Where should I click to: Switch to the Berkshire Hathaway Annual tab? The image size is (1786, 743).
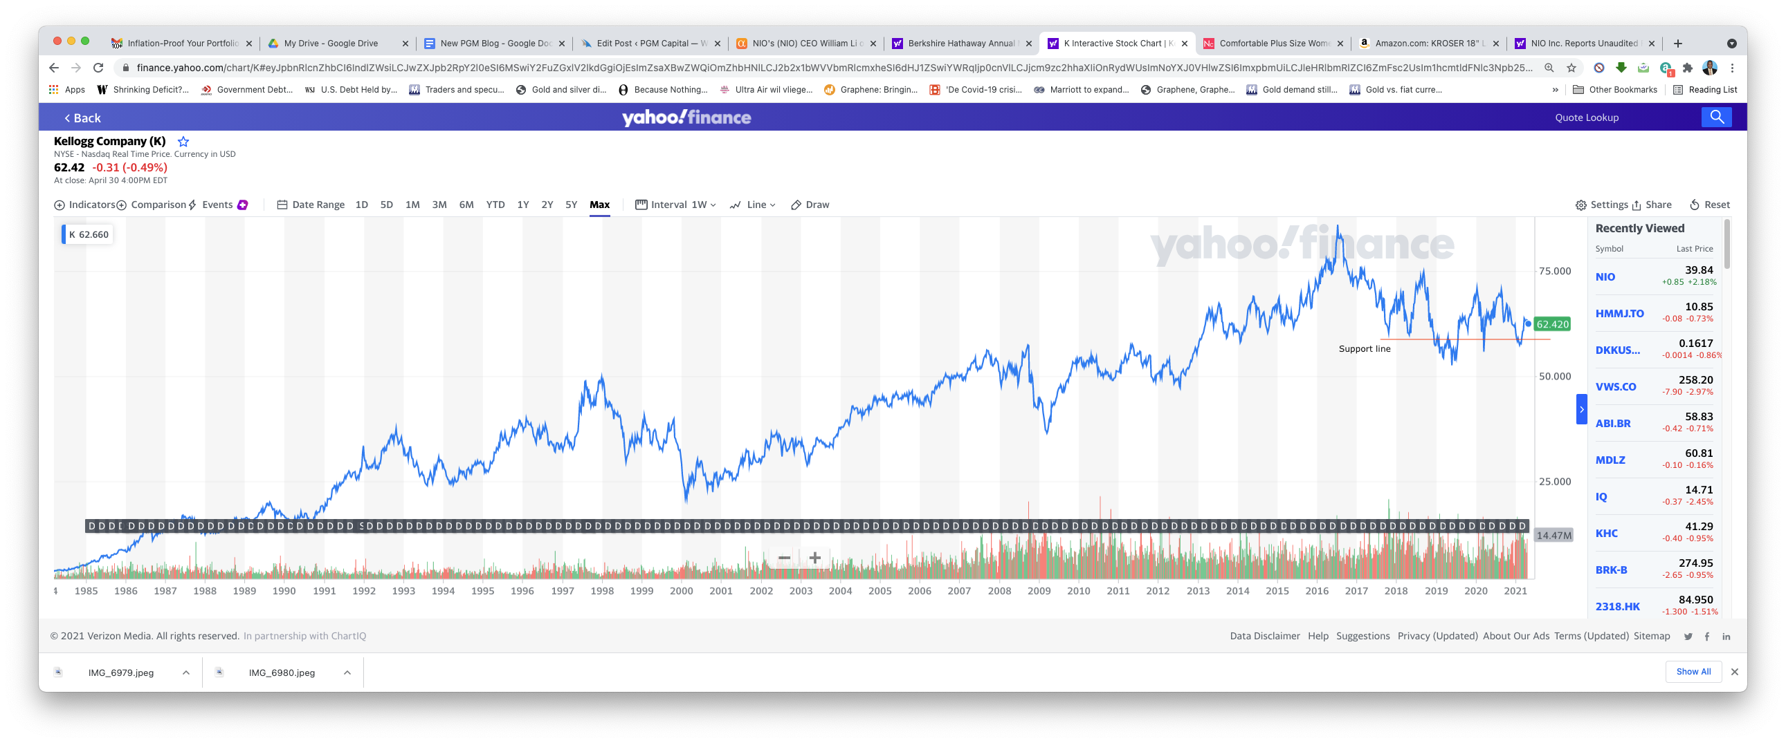(x=960, y=44)
